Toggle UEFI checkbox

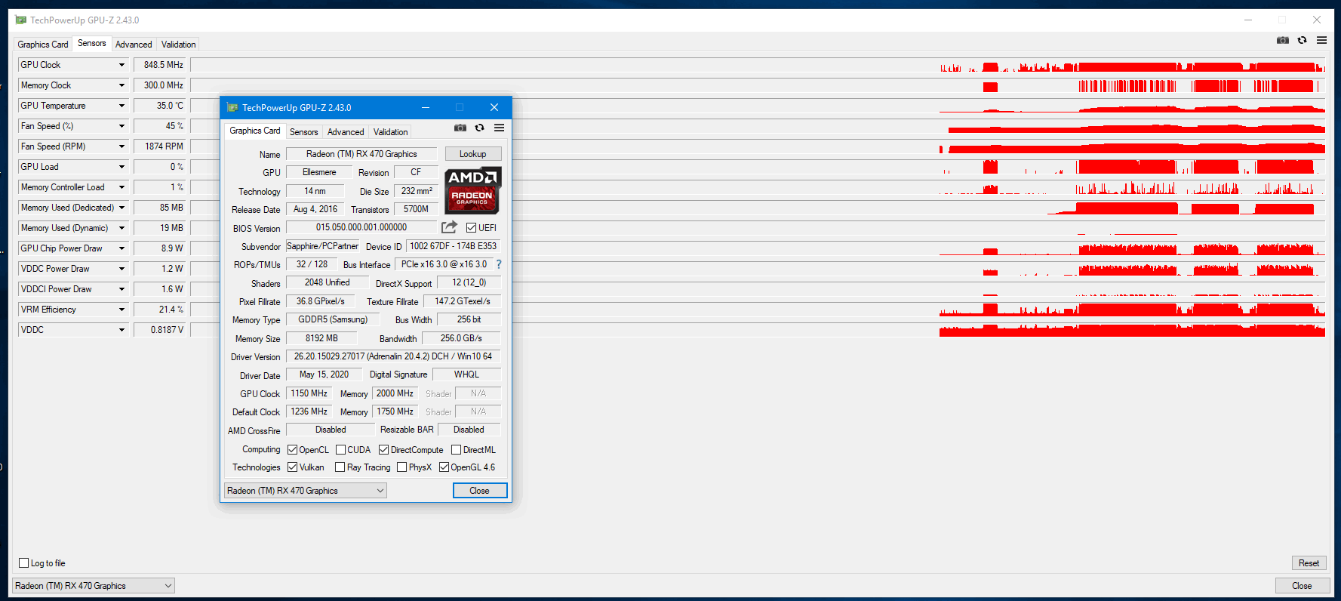[471, 227]
